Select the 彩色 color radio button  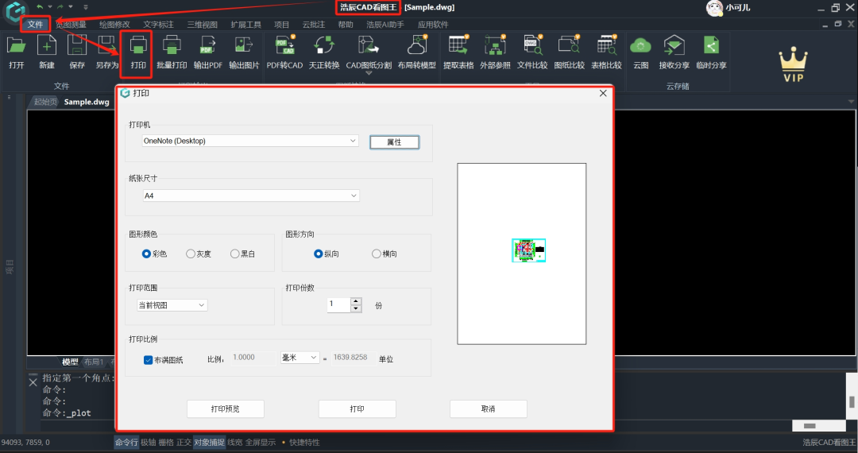(x=146, y=254)
